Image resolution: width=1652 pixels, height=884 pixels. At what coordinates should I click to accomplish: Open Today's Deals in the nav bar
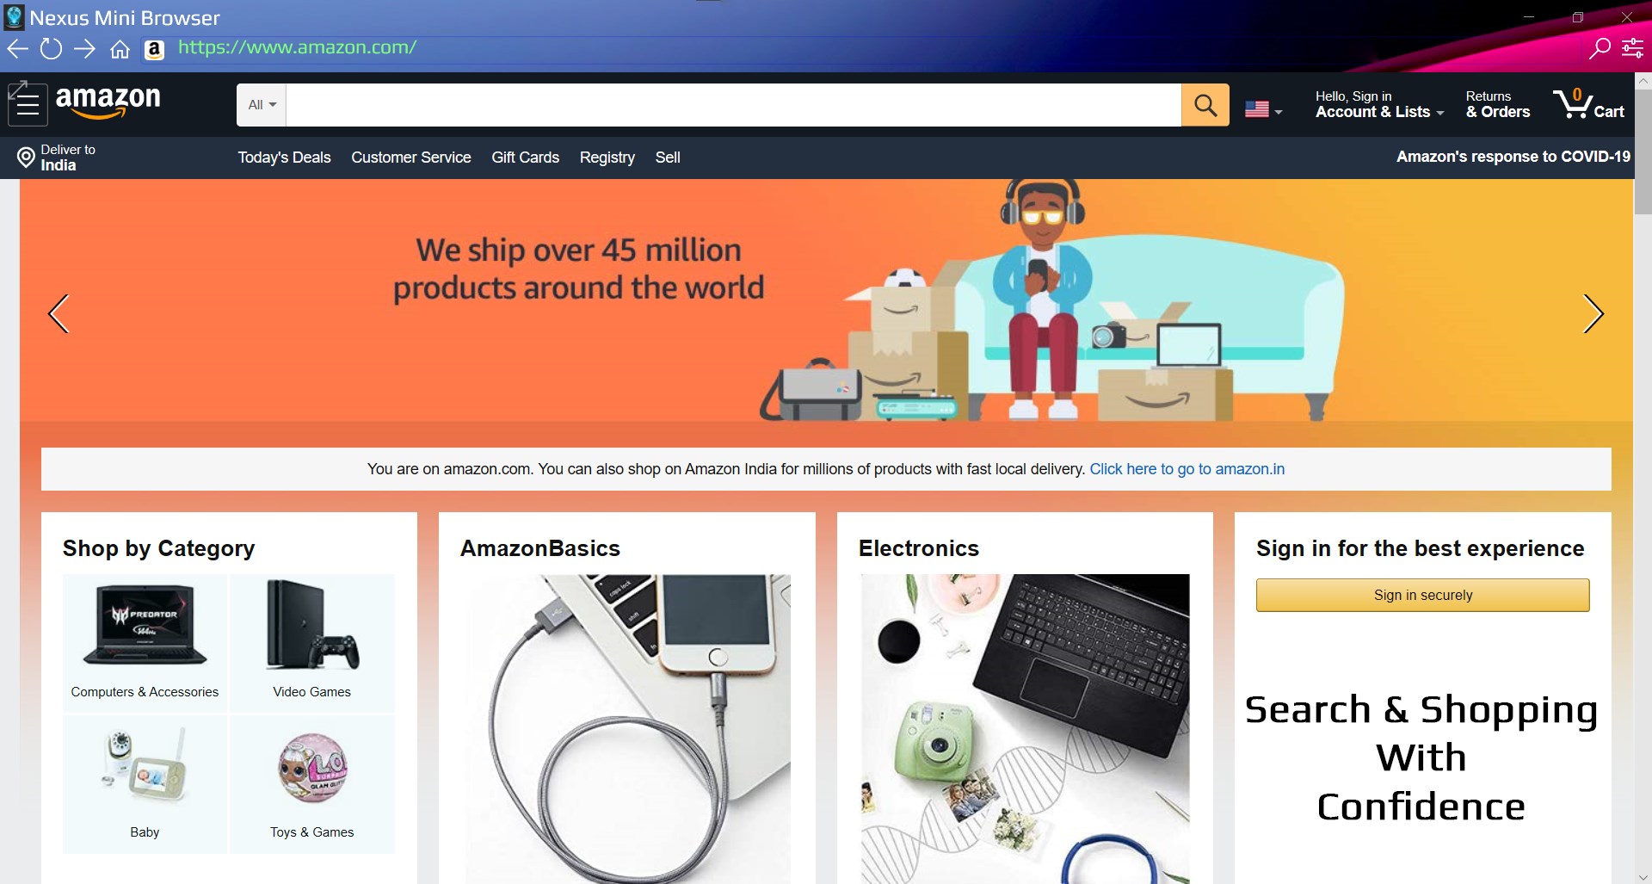click(x=284, y=158)
